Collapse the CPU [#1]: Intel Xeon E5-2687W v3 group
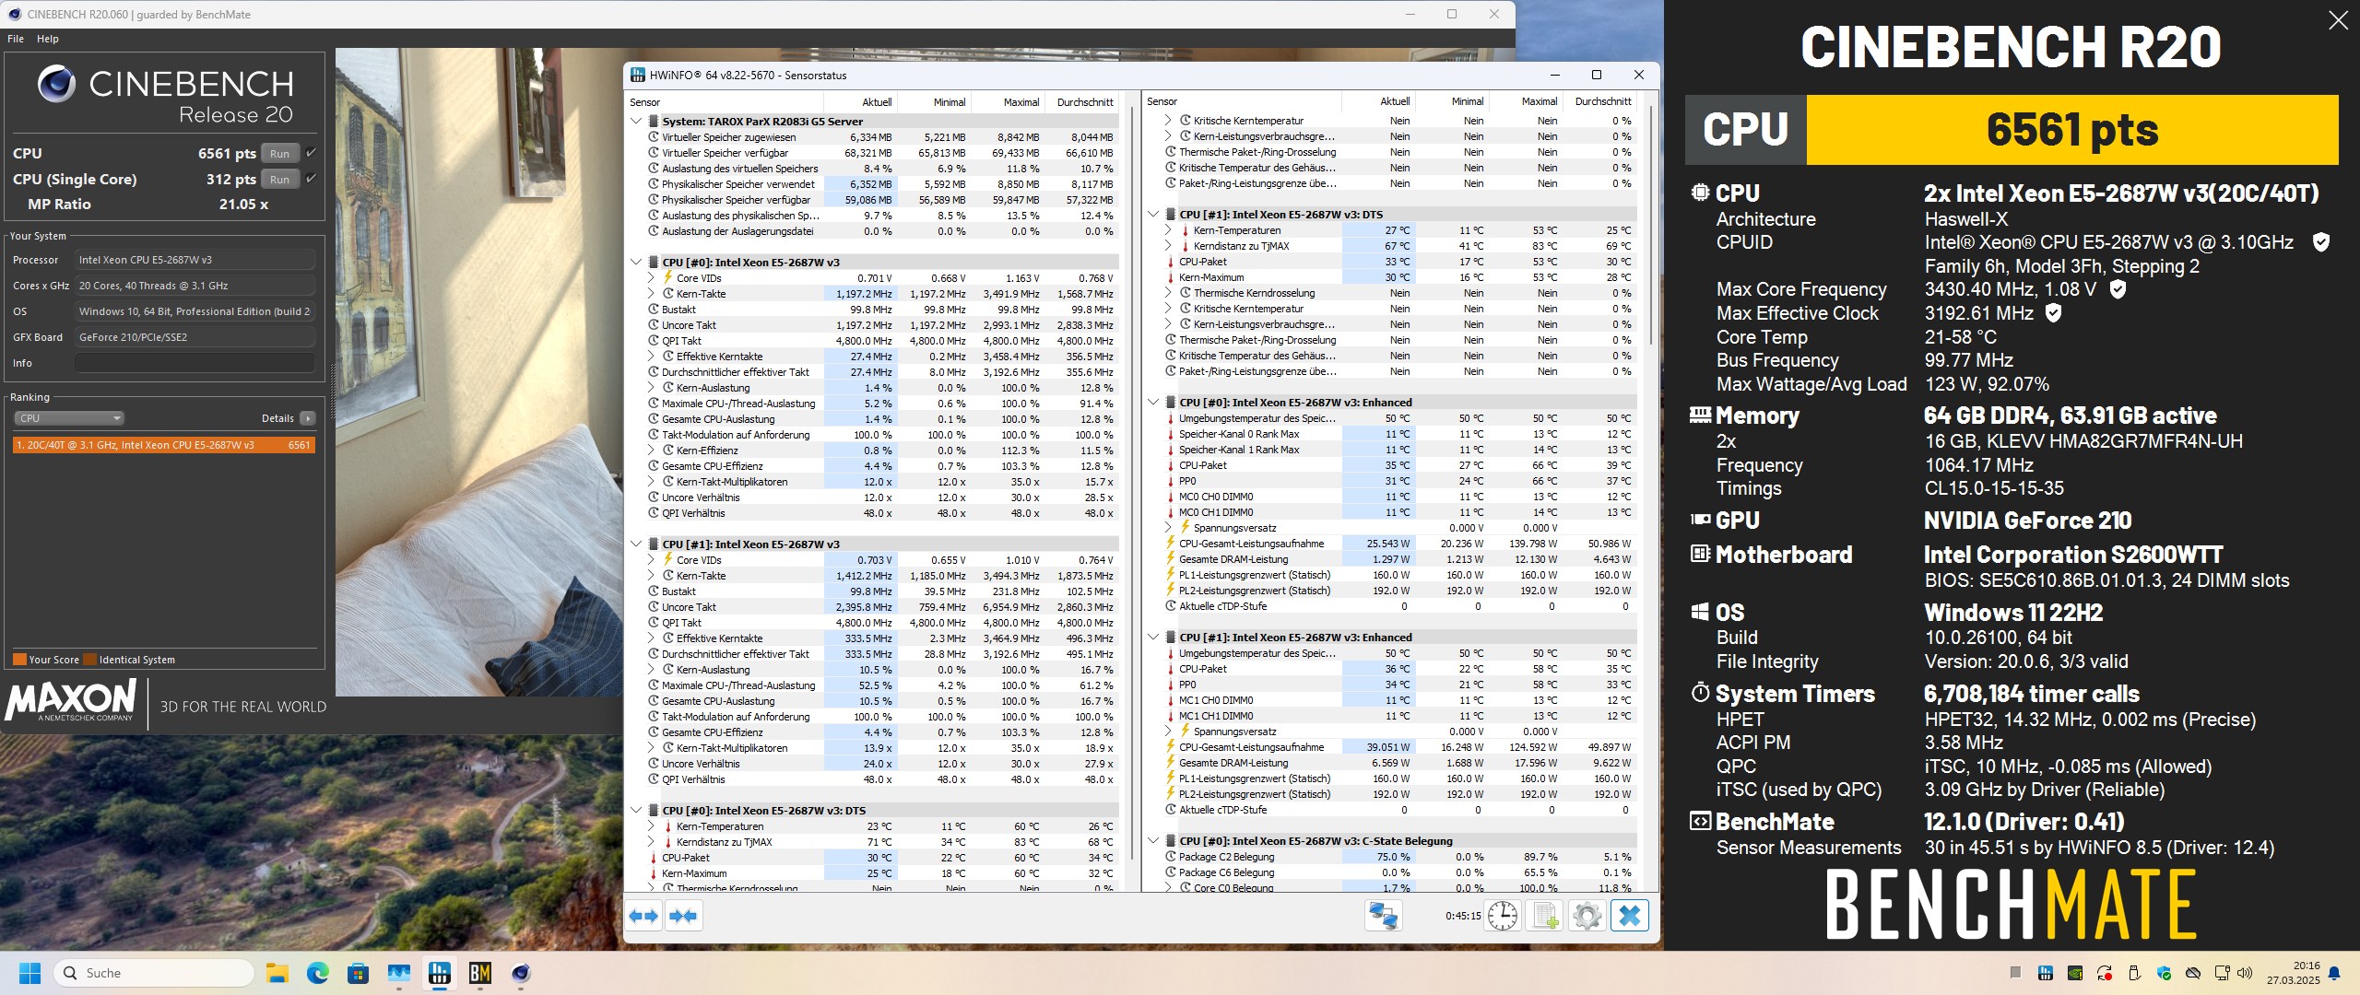Image resolution: width=2360 pixels, height=995 pixels. tap(636, 544)
